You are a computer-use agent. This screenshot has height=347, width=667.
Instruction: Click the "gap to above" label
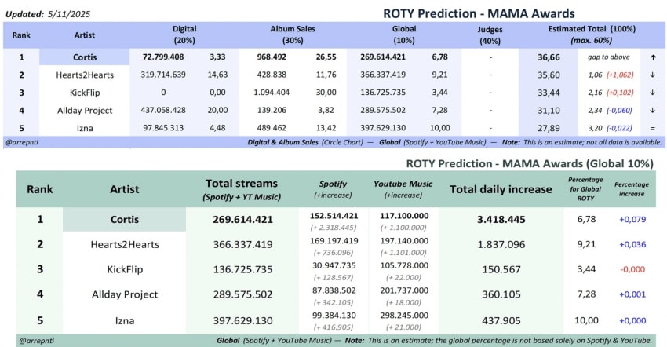[x=607, y=57]
